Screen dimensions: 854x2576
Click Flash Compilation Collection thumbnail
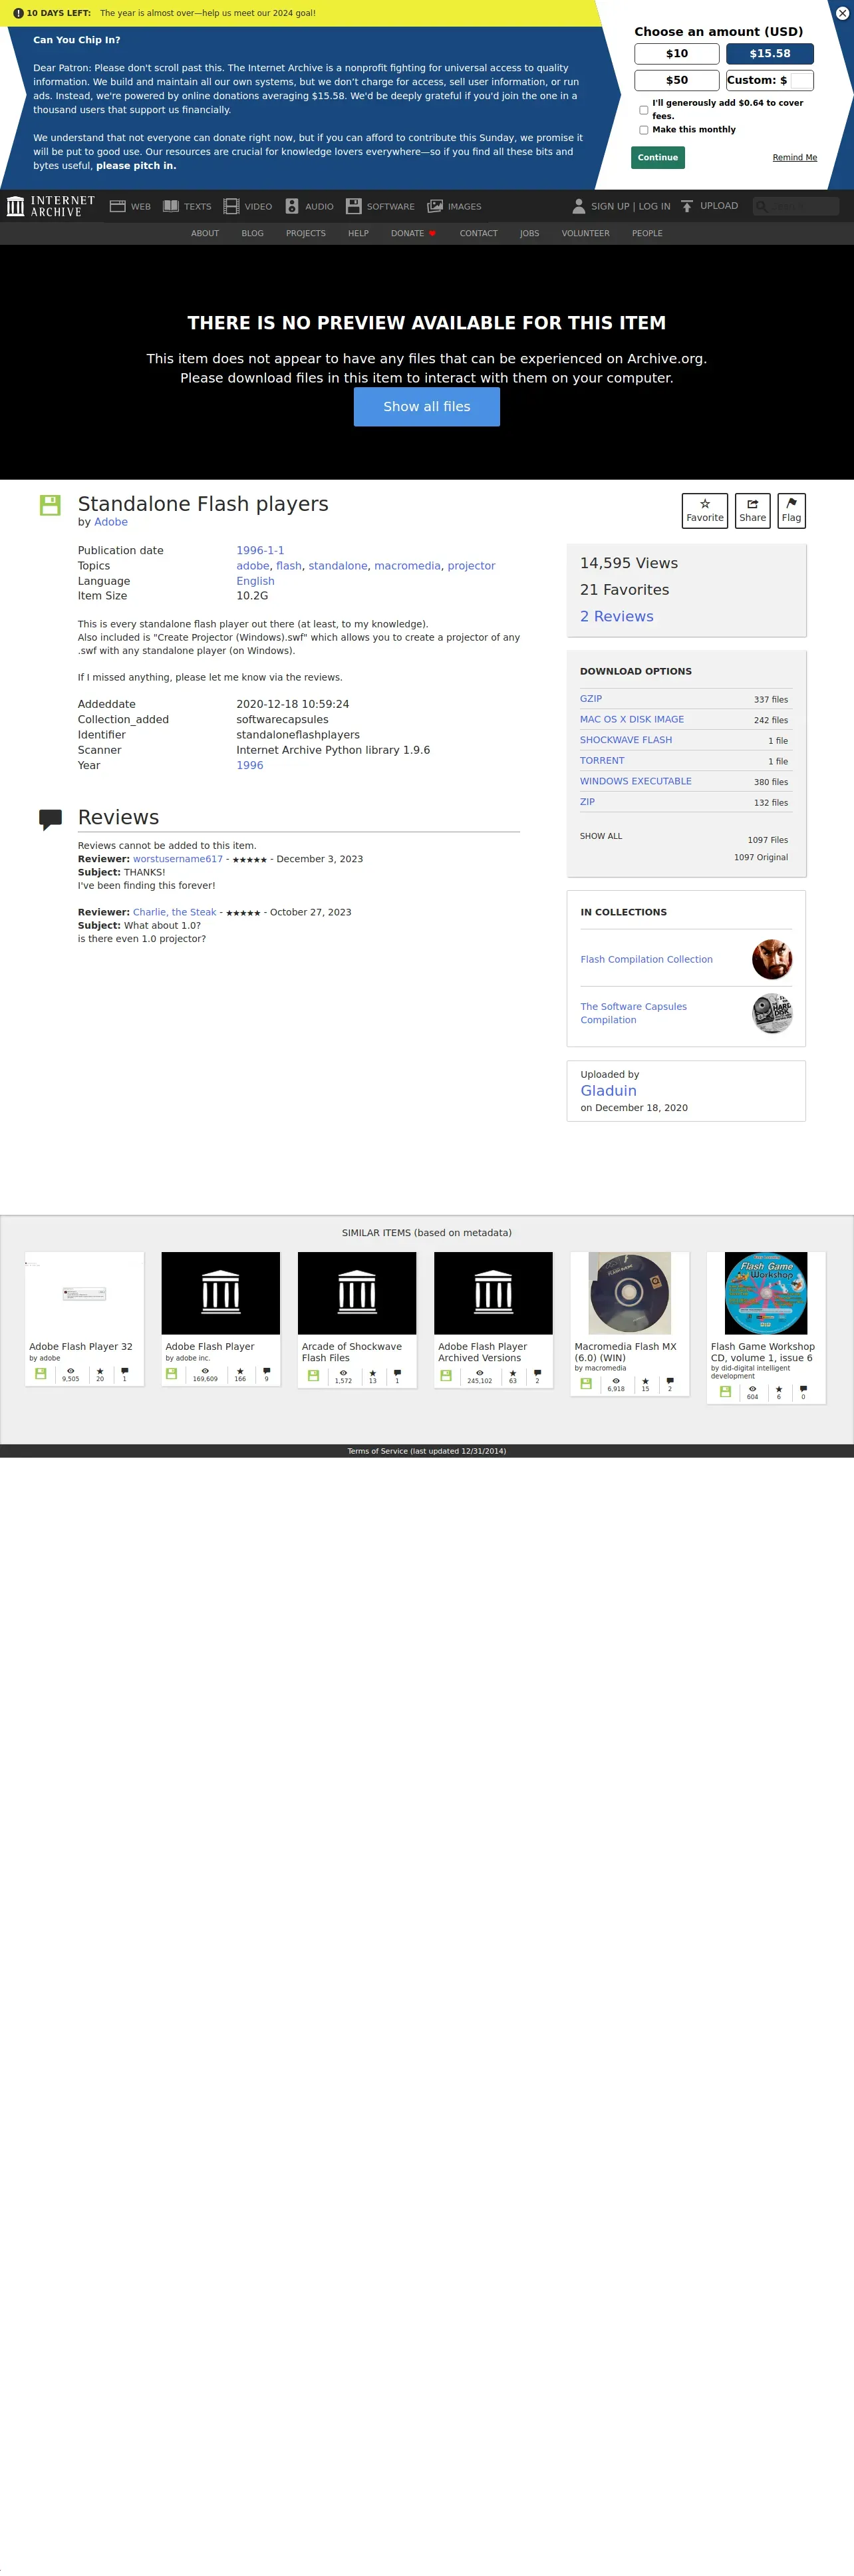[772, 960]
